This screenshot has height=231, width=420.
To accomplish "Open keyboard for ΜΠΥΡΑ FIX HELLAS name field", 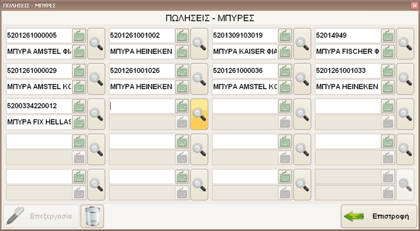I will coord(79,122).
